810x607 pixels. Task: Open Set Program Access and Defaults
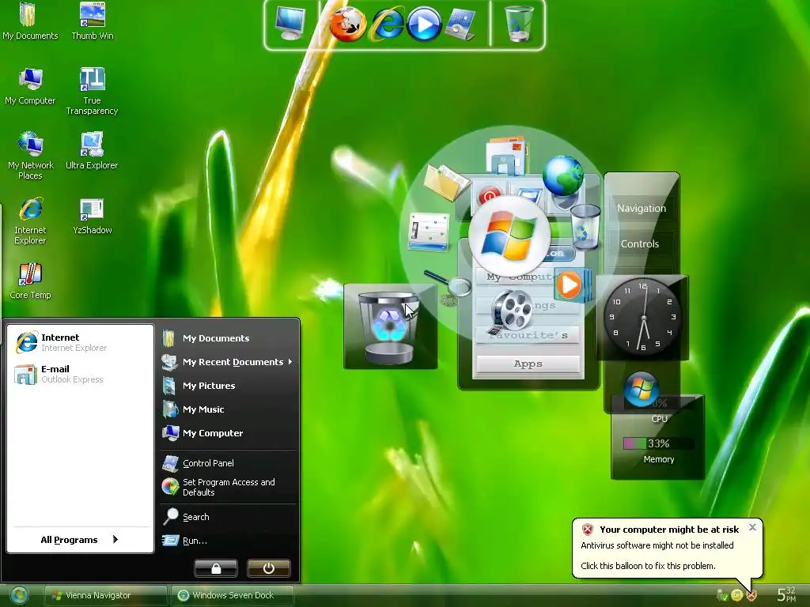click(227, 487)
